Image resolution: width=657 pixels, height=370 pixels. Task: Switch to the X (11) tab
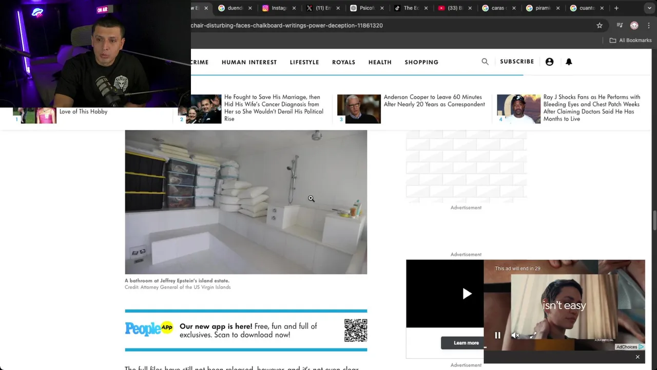click(x=323, y=8)
